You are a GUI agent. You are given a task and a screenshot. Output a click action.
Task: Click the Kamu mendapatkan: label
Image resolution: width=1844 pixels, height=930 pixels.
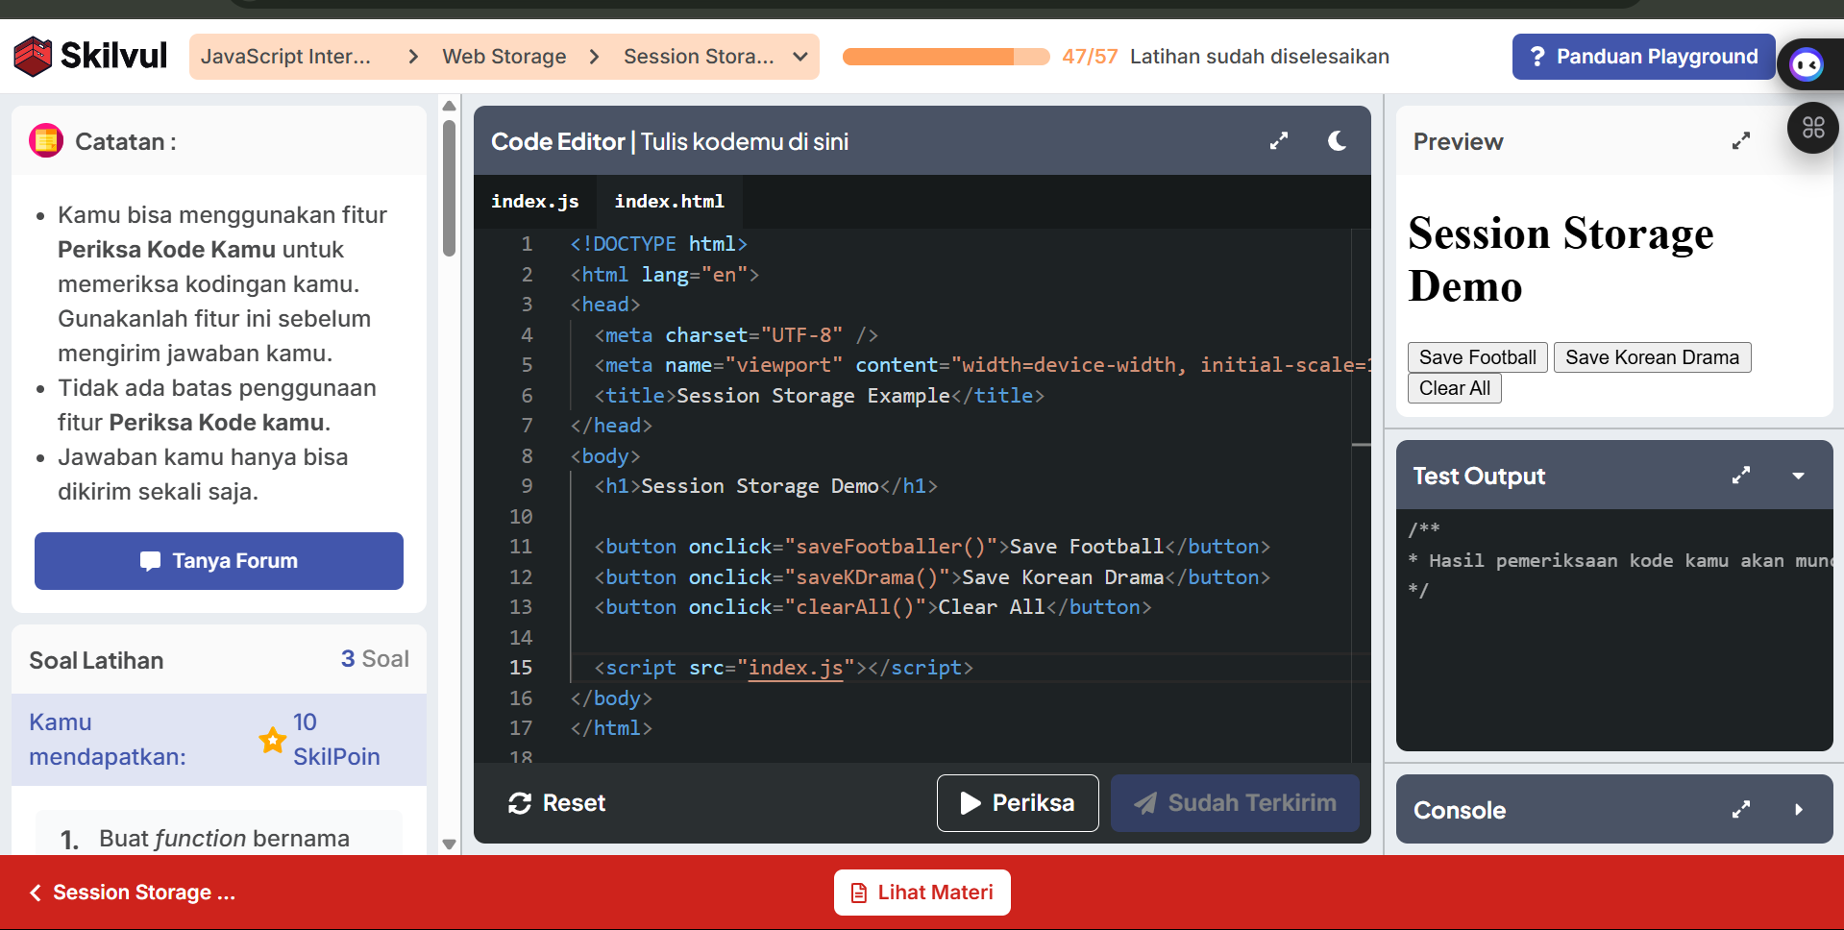(x=108, y=740)
